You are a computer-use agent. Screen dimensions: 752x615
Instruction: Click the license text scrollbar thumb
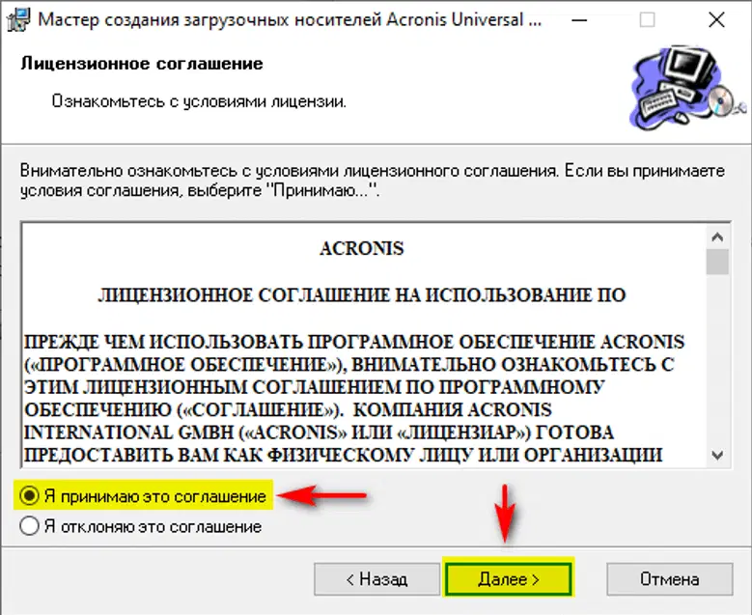pyautogui.click(x=717, y=262)
